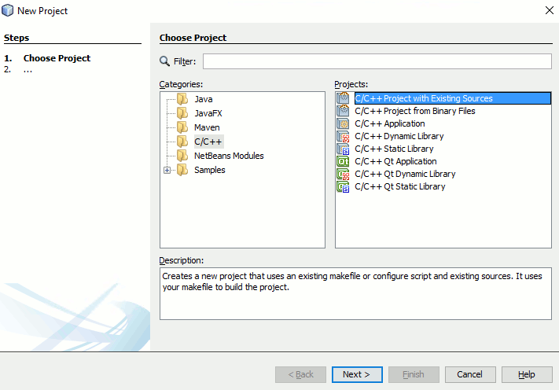Close the New Project dialog
Screen dimensions: 559x390
coord(550,10)
